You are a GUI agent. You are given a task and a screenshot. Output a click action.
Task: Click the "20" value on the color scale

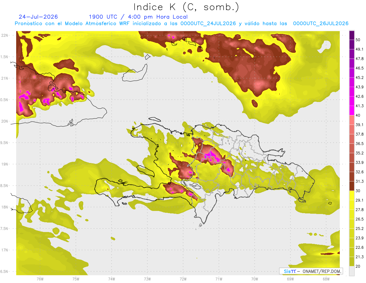click(358, 266)
